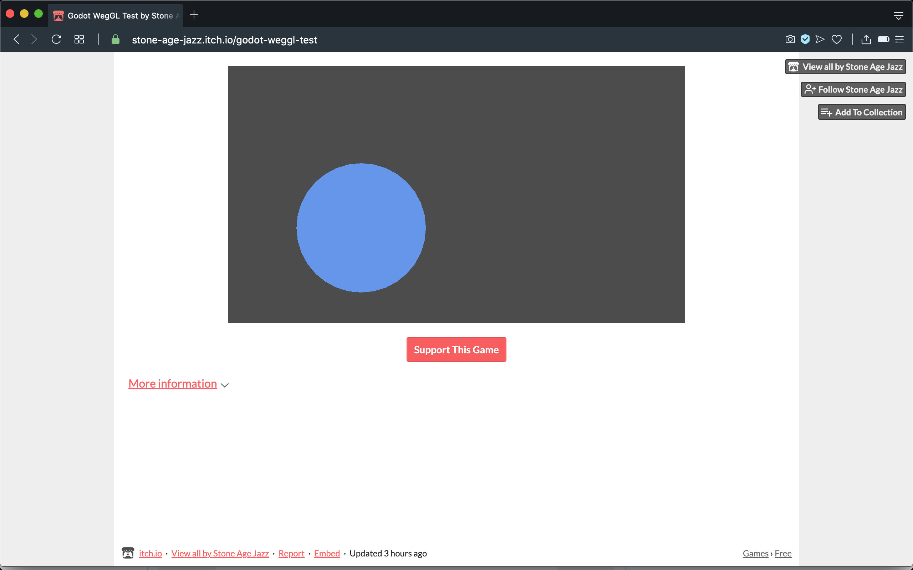
Task: Go back with the back arrow
Action: point(16,39)
